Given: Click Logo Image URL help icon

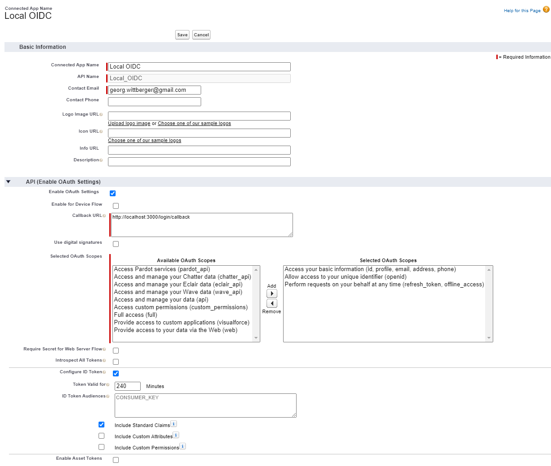Looking at the screenshot, I should (101, 115).
